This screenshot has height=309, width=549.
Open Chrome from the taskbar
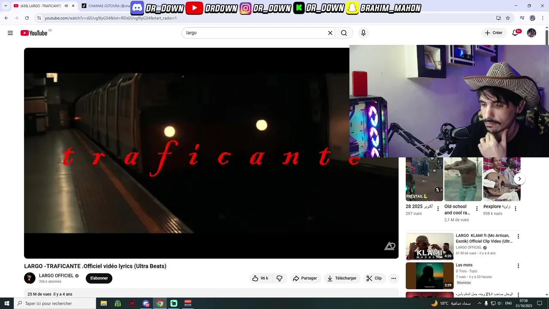pos(160,303)
